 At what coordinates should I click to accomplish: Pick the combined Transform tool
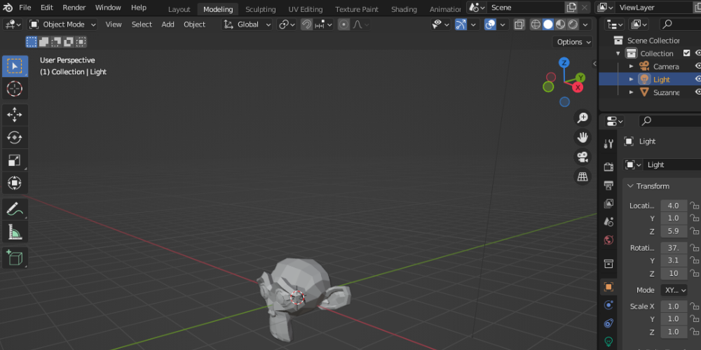click(15, 183)
